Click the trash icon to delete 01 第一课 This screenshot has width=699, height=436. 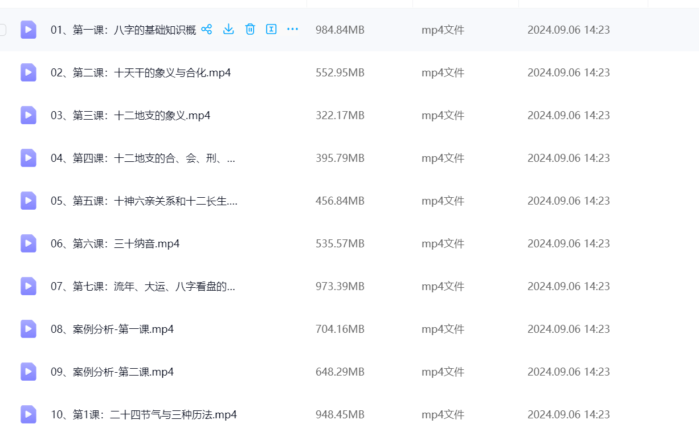250,29
